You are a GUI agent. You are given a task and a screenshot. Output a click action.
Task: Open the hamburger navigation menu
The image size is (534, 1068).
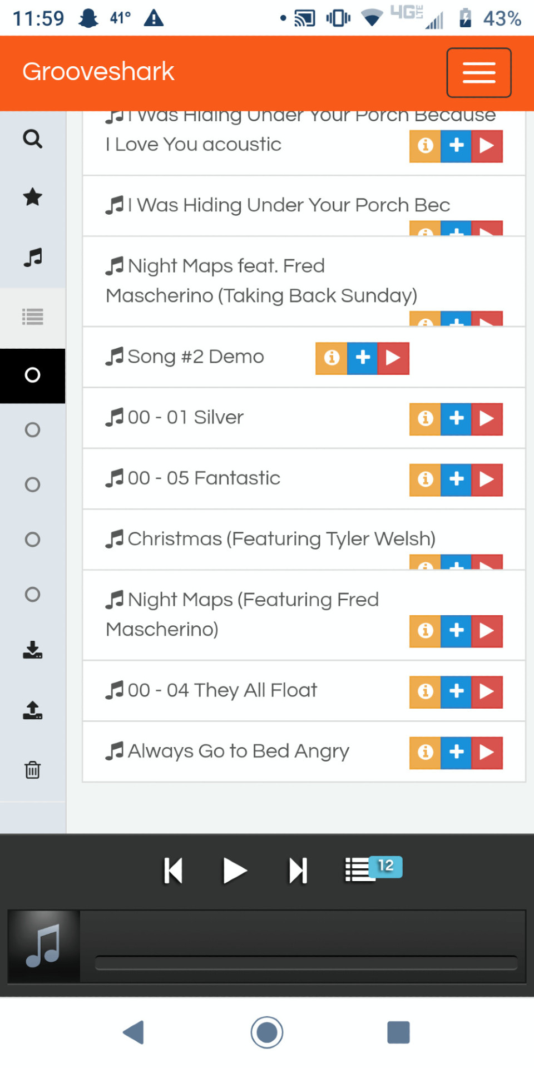click(478, 72)
